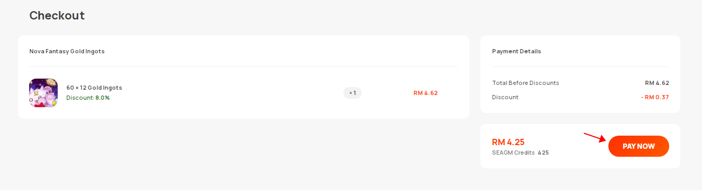The image size is (702, 190).
Task: Click the ×1 quantity badge
Action: coord(352,93)
